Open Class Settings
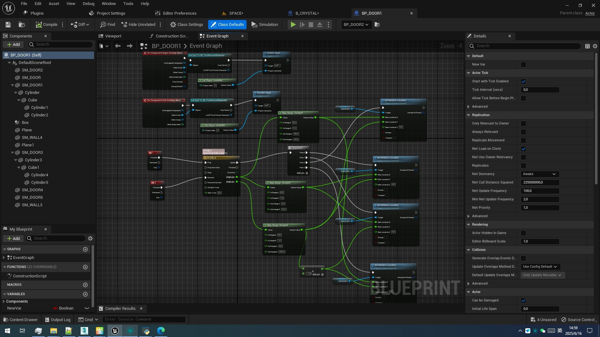This screenshot has width=600, height=337. coord(187,25)
